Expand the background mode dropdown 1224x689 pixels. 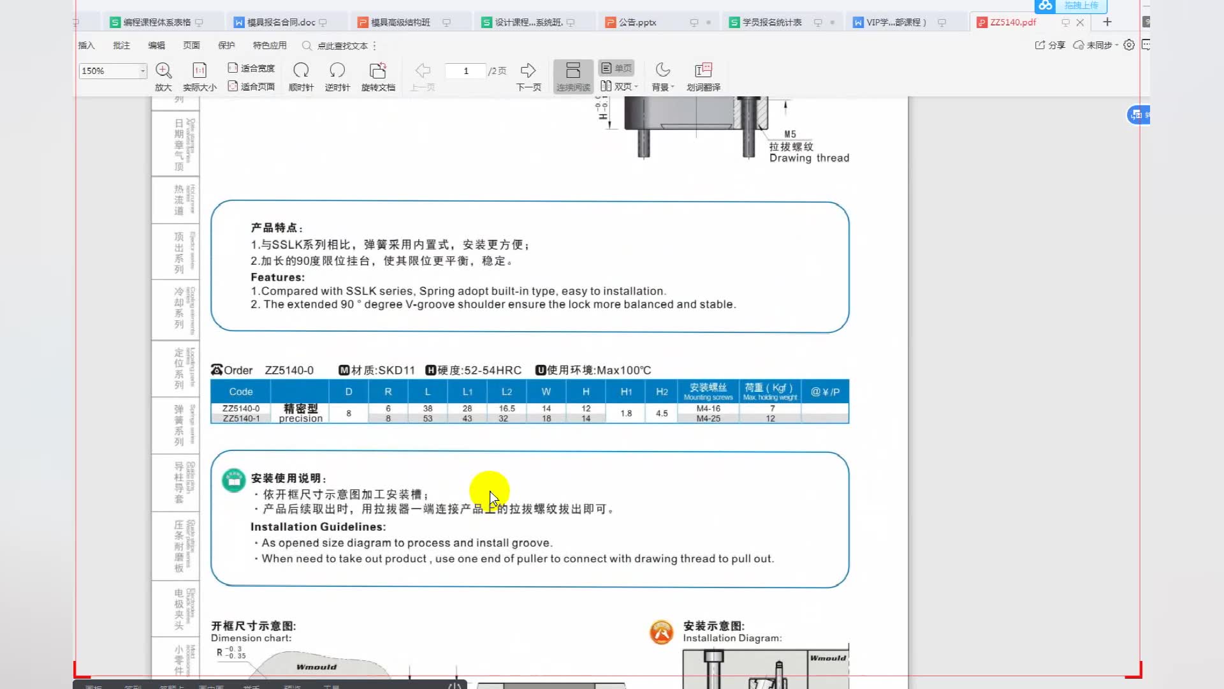coord(673,87)
